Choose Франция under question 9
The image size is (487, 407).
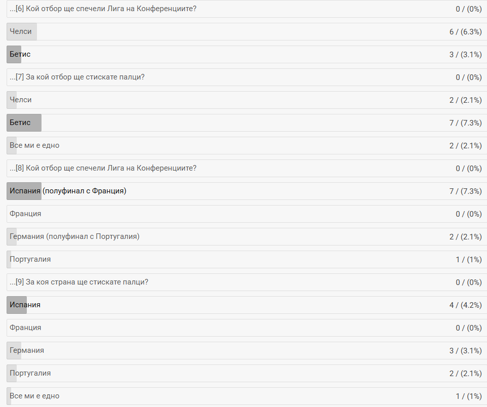coord(247,328)
